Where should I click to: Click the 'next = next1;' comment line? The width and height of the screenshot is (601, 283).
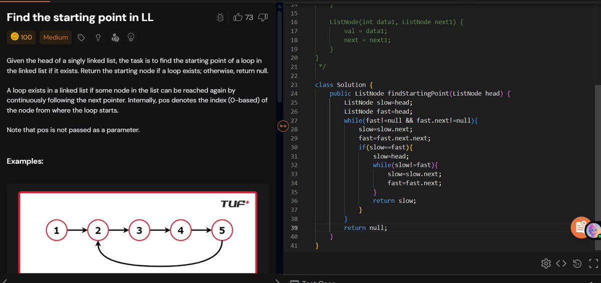(367, 40)
